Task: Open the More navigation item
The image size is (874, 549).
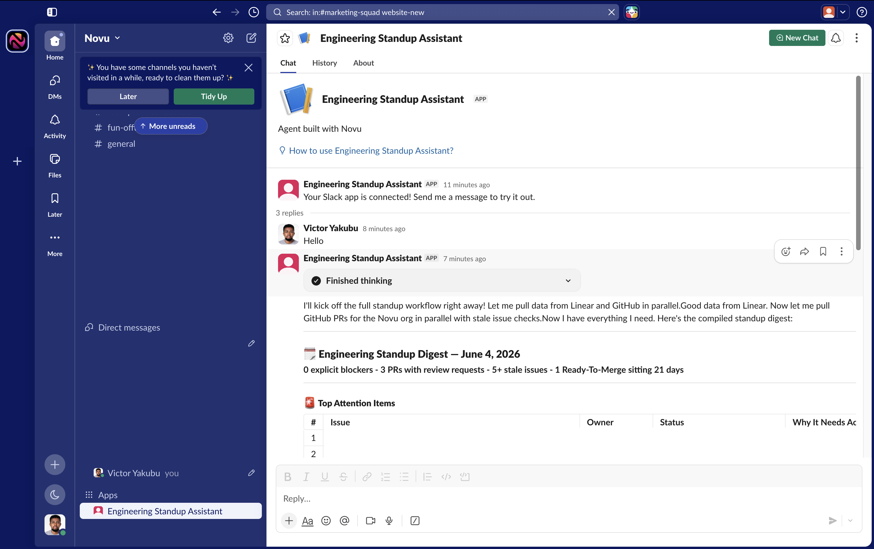Action: 55,244
